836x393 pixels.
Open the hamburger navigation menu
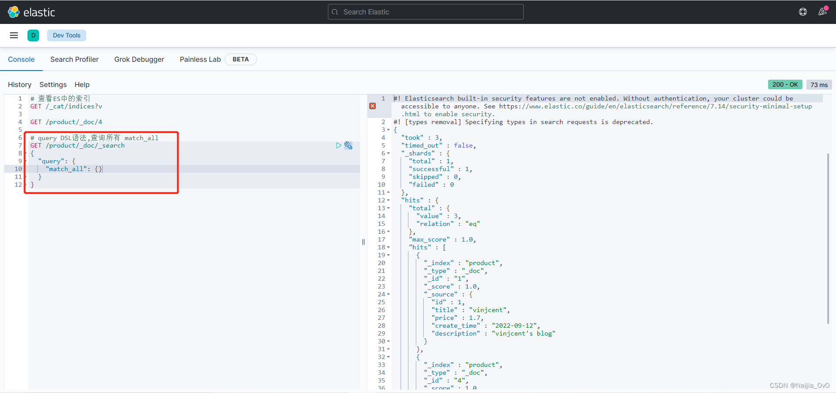[14, 35]
